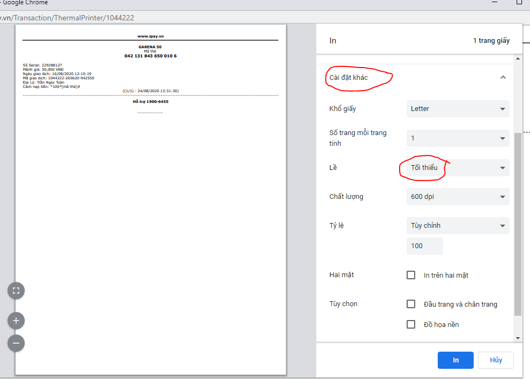Click the 'Hủy' cancel button
This screenshot has width=530, height=379.
pyautogui.click(x=496, y=360)
